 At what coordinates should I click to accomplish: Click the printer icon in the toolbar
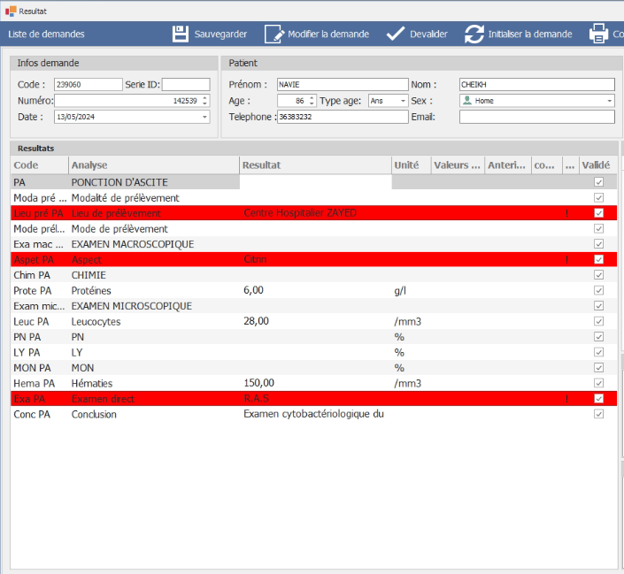(598, 34)
